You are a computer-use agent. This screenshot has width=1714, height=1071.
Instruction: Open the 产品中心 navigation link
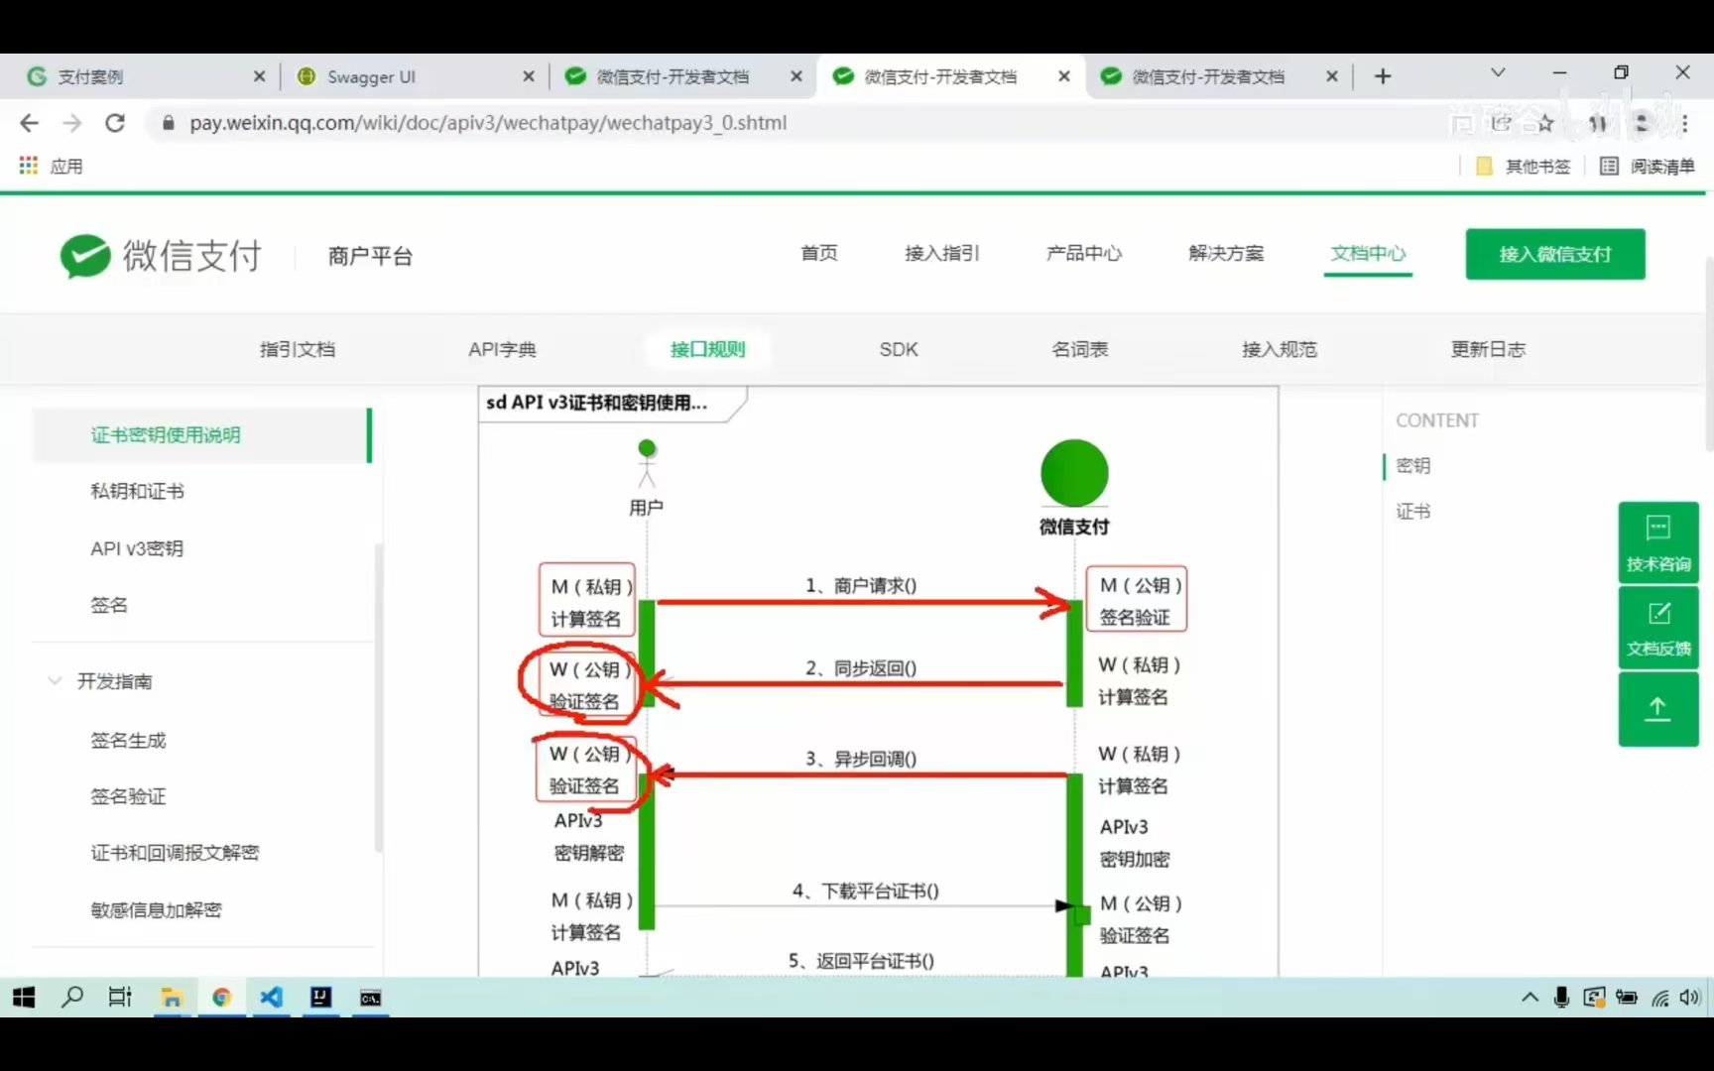coord(1084,253)
